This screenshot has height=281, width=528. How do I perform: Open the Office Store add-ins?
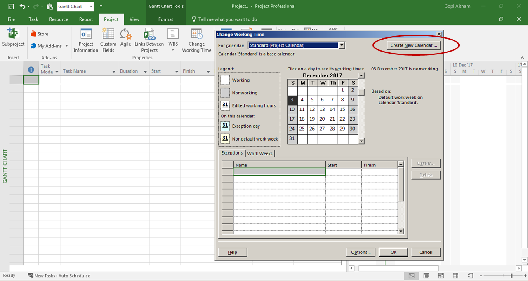click(x=40, y=34)
